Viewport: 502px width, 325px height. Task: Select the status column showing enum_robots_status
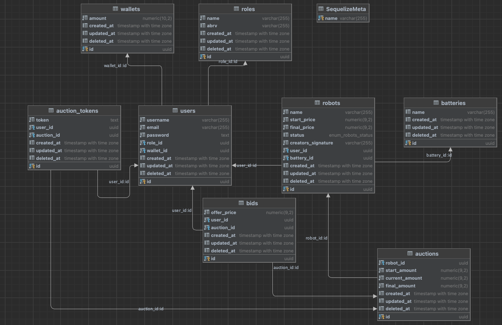pyautogui.click(x=328, y=135)
